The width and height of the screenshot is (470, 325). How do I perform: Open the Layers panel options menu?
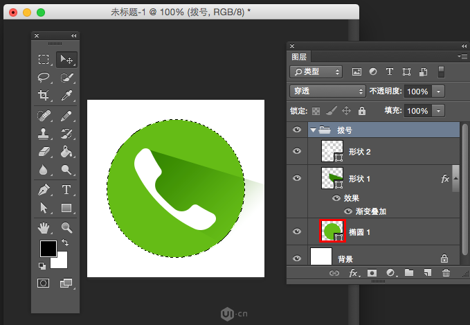pos(462,56)
